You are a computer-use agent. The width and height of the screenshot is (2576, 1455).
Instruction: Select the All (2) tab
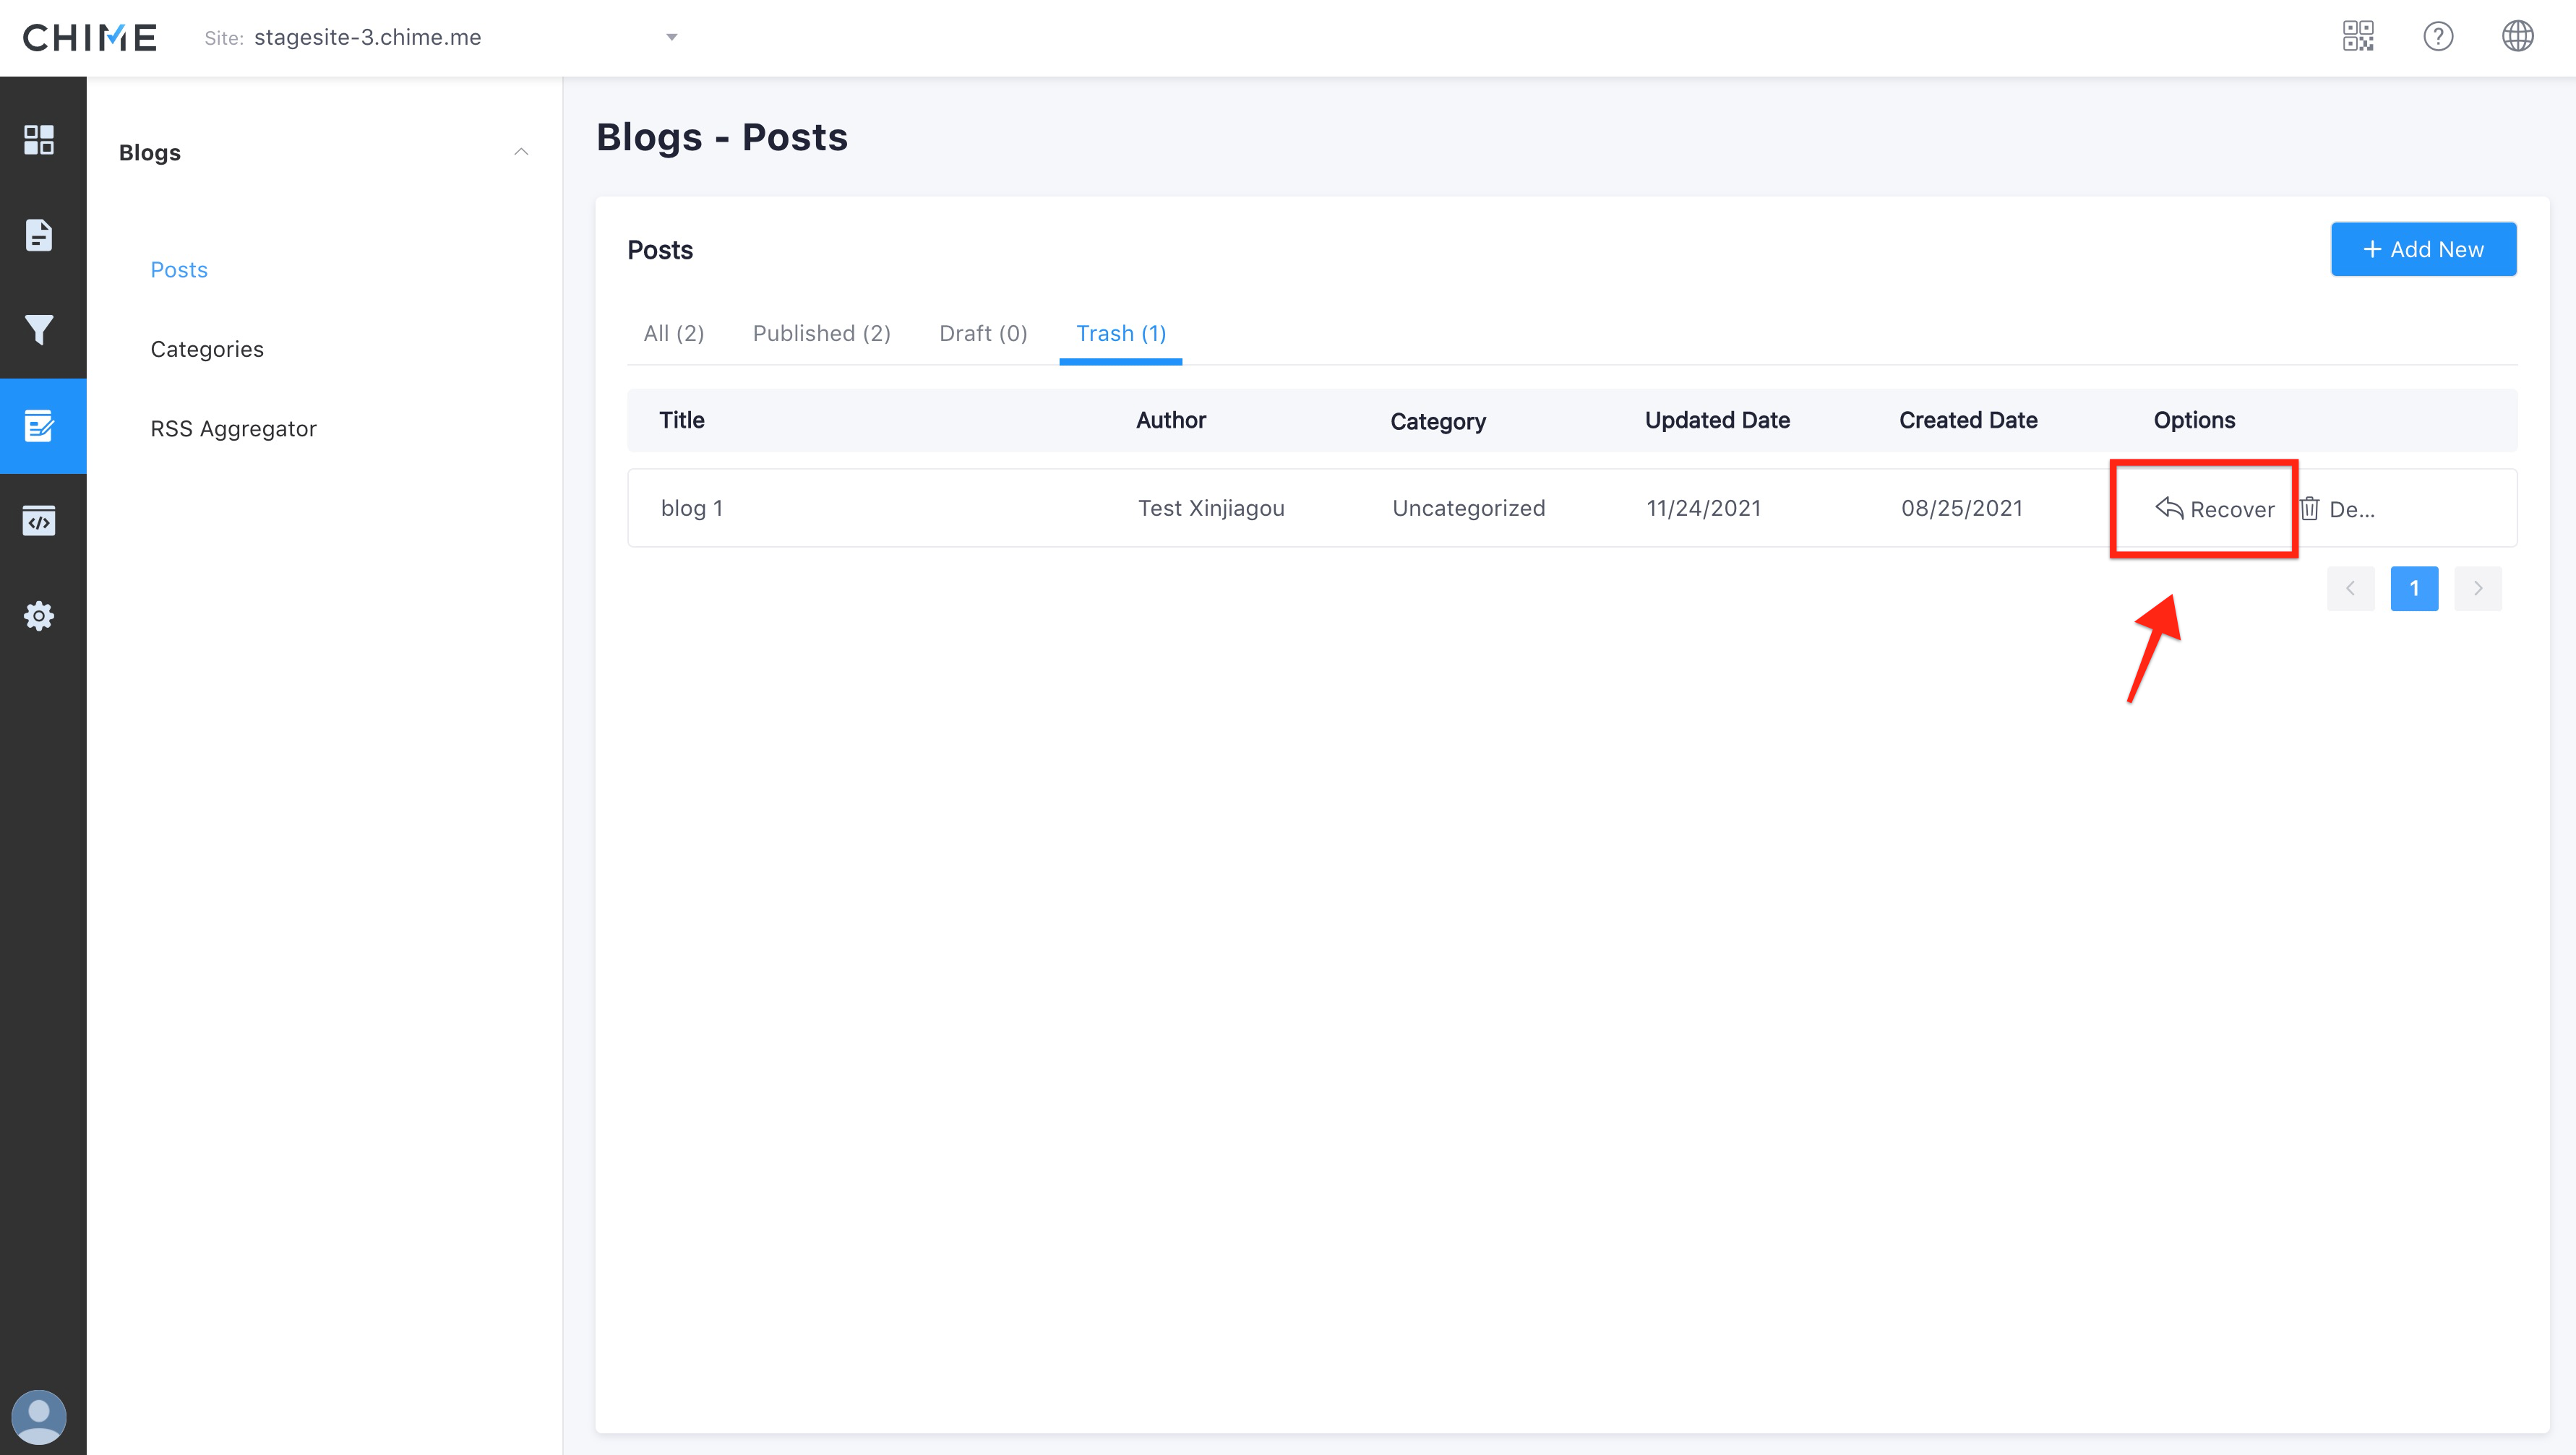[674, 334]
